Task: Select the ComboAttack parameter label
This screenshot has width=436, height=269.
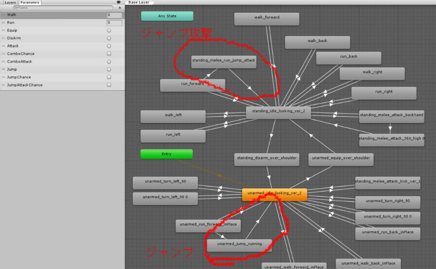Action: 20,61
